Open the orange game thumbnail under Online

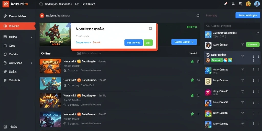[x=50, y=66]
